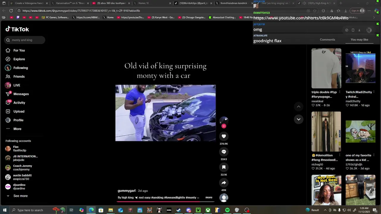Go to the previous video arrow
381x214 pixels.
299,107
